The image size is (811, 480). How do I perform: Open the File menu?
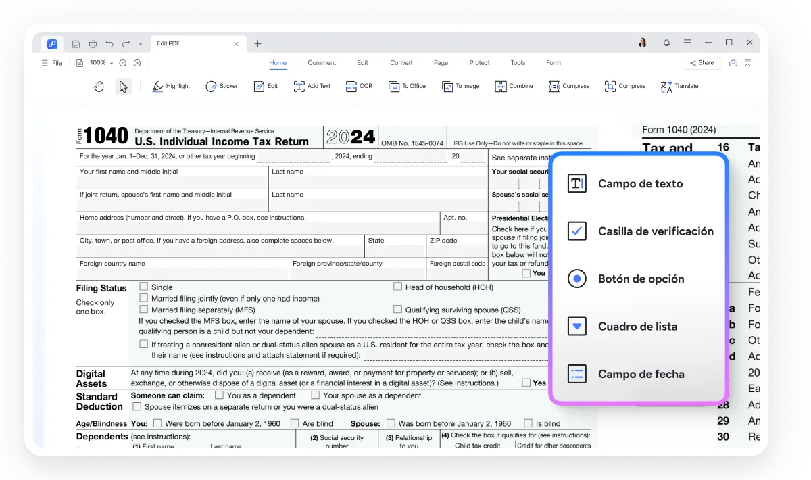[x=51, y=62]
